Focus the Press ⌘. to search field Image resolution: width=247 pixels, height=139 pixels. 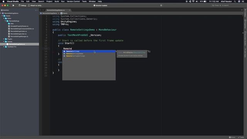(x=227, y=5)
